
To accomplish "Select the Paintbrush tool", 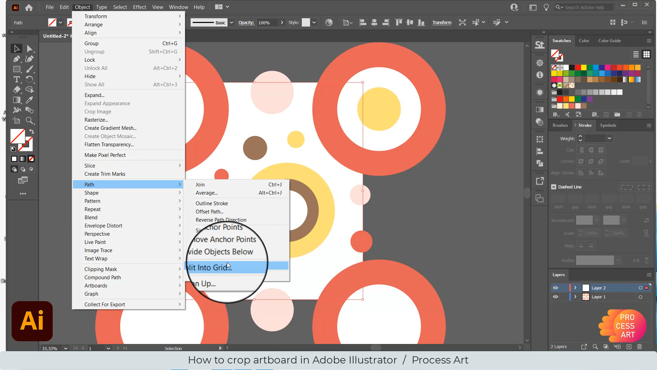I will [x=30, y=69].
